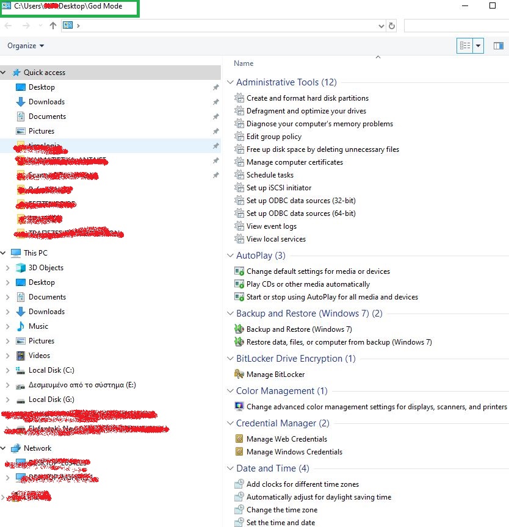509x527 pixels.
Task: Select Set up iSCSI initiator
Action: pyautogui.click(x=279, y=187)
